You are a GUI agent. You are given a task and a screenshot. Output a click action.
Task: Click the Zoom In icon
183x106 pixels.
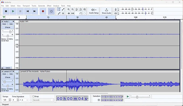pos(69,9)
